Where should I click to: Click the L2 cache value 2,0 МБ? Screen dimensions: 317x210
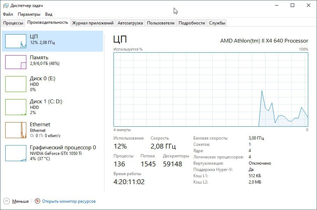(x=255, y=182)
